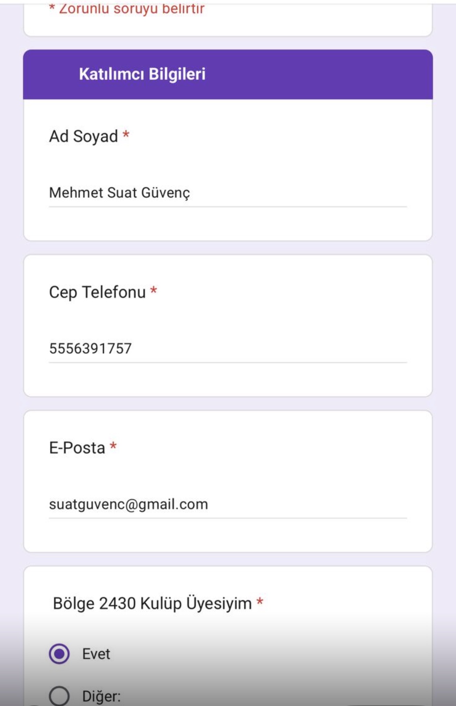Click the Bölge 2430 Kulüp Üyesiyim question title
Viewport: 456px width, 706px height.
coord(152,604)
